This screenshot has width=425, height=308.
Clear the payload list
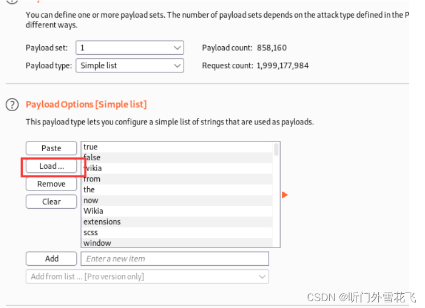(51, 202)
